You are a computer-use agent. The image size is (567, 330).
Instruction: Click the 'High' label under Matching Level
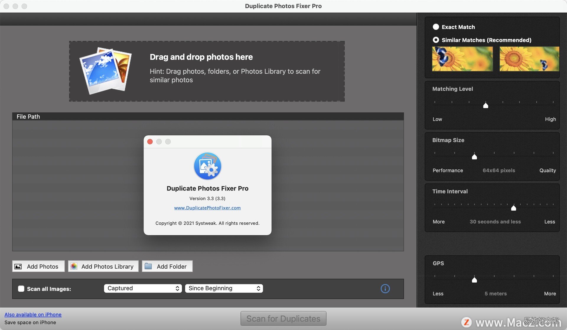[550, 119]
